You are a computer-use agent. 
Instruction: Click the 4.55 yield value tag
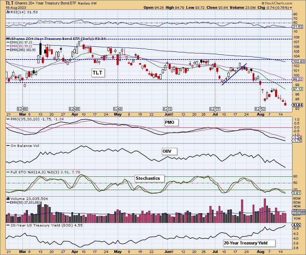[x=296, y=225]
